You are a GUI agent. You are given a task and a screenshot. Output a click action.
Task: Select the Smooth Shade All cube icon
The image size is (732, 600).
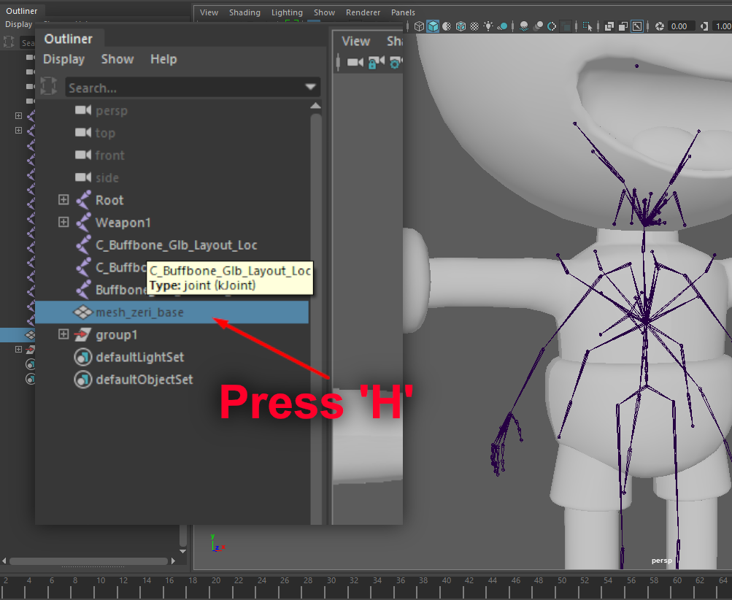click(x=434, y=26)
